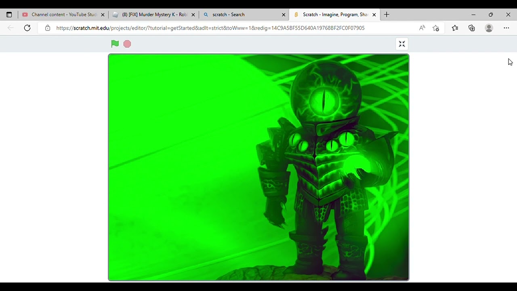Click the Scratch stage image
517x291 pixels.
(258, 167)
